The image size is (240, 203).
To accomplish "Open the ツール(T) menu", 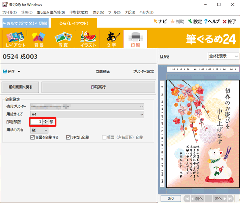I will click(115, 12).
